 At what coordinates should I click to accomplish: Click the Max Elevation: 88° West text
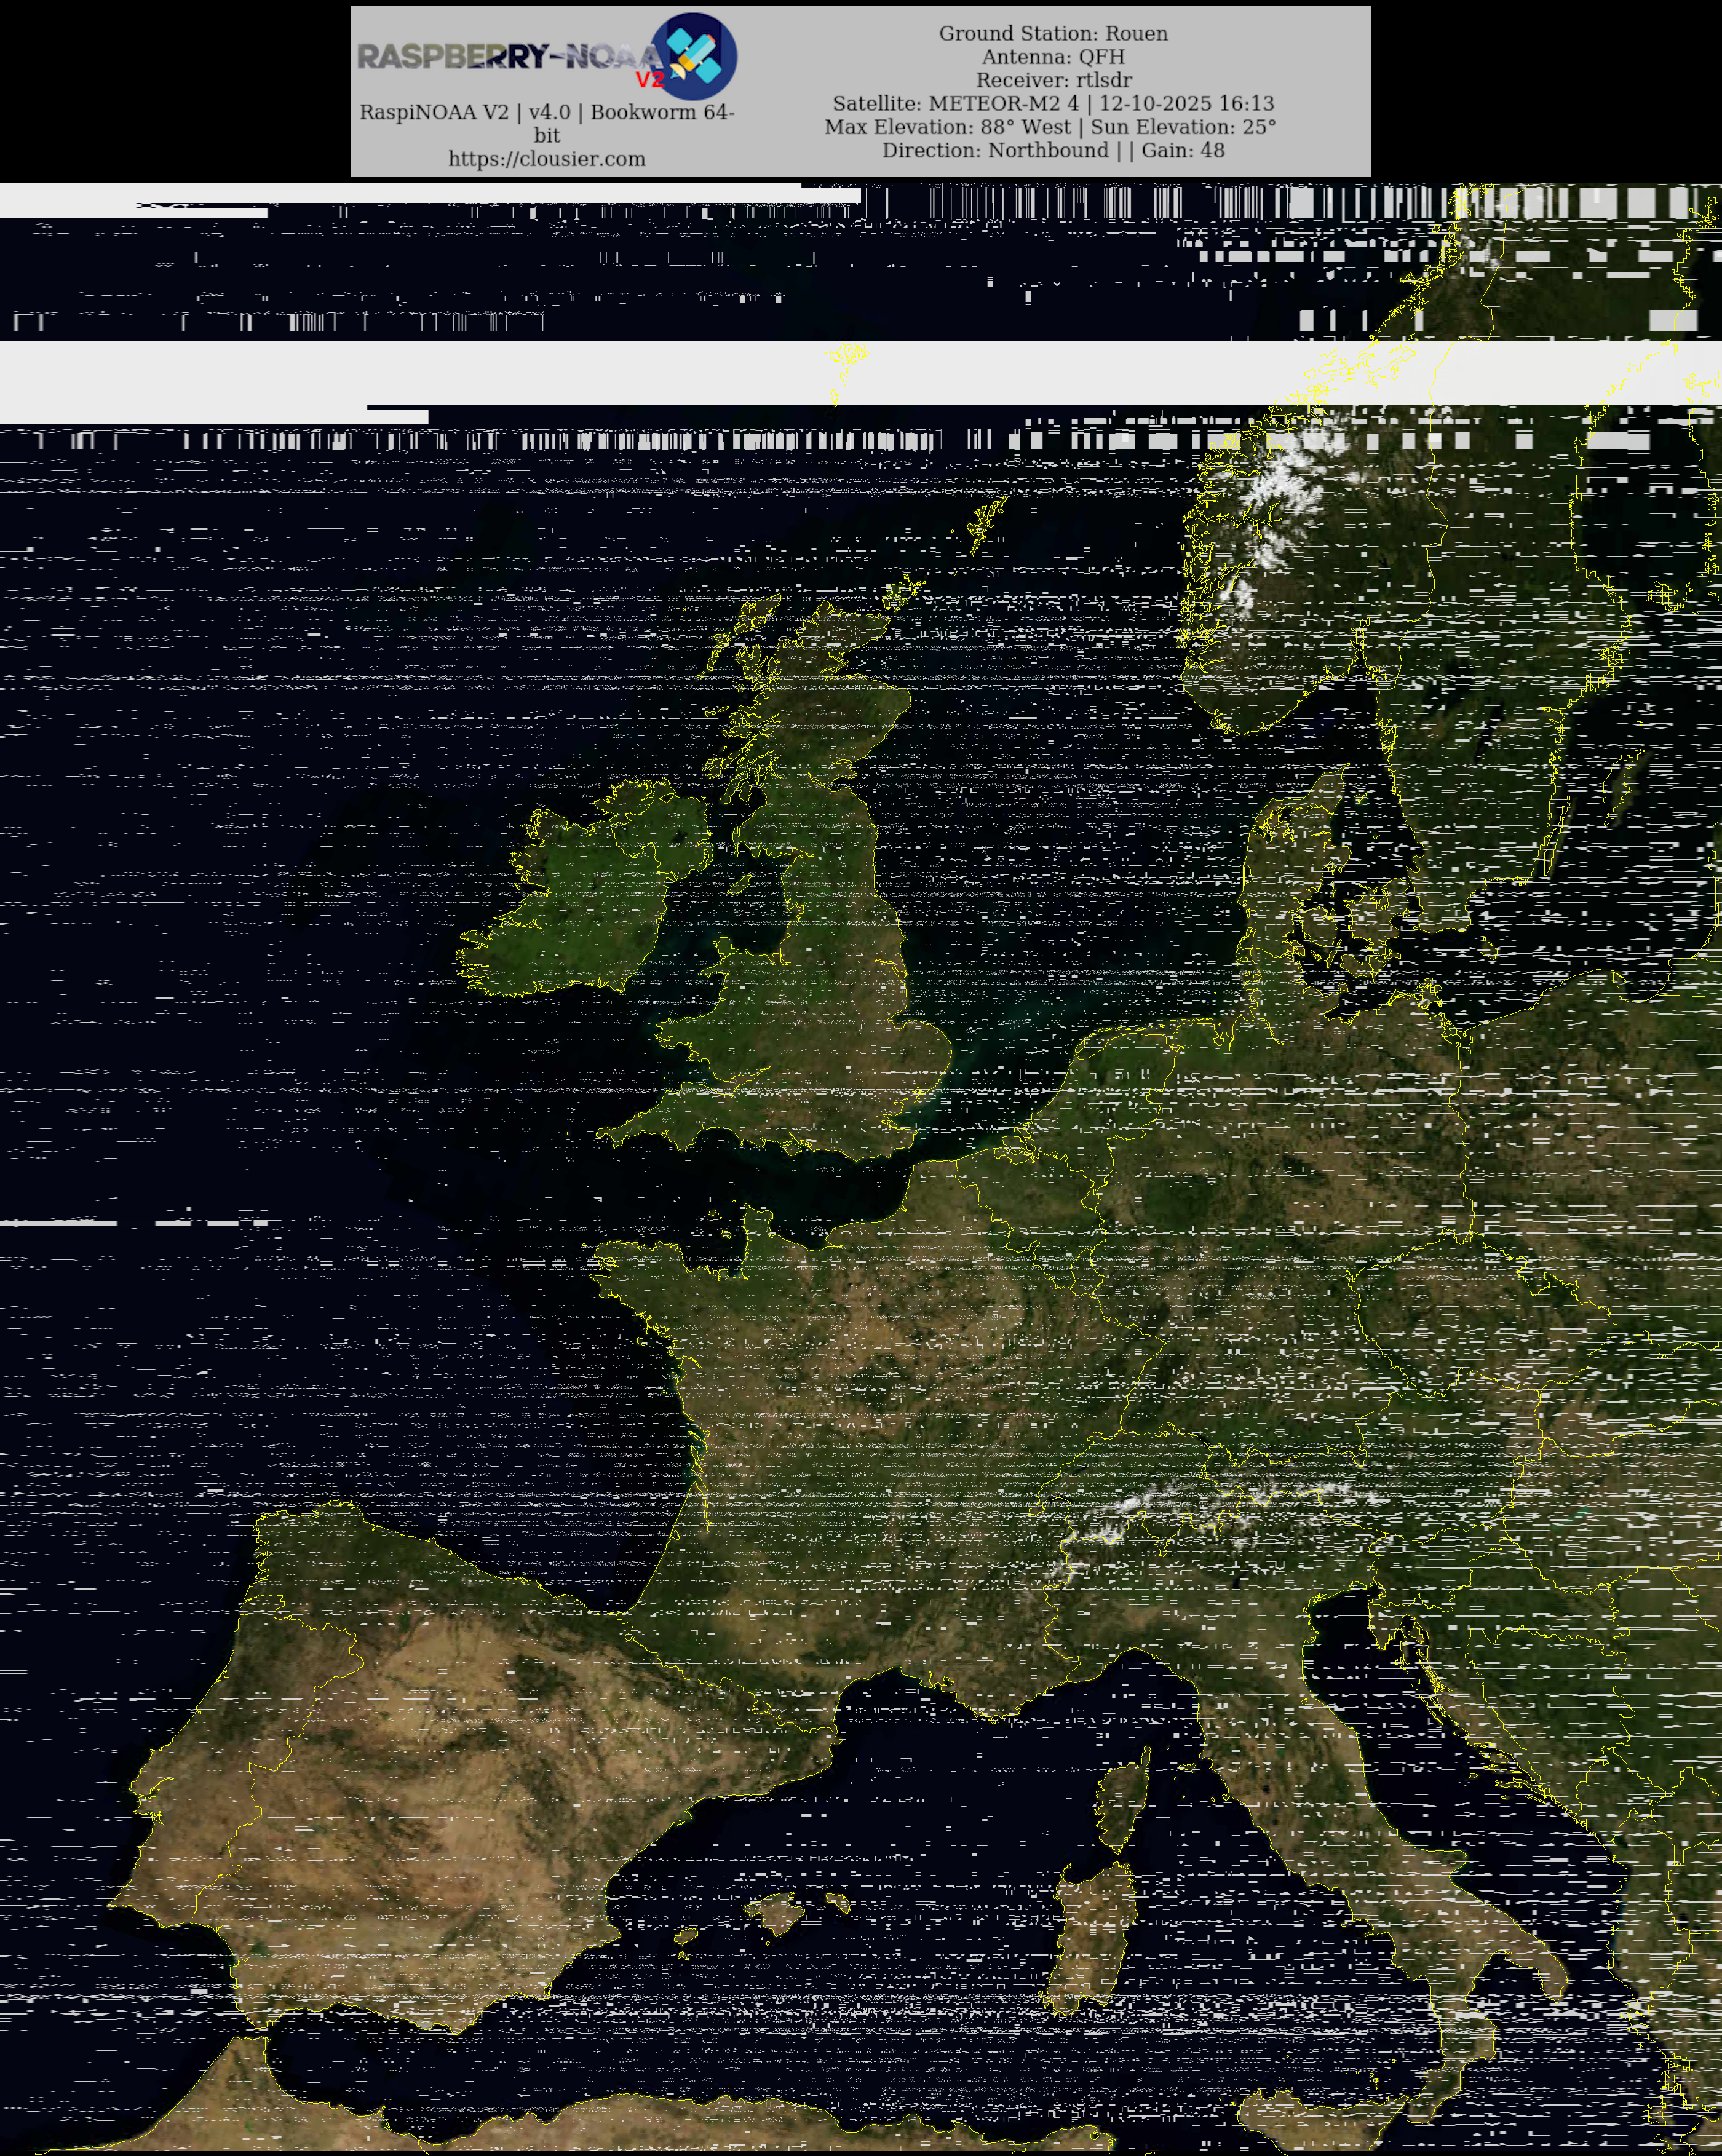tap(948, 127)
